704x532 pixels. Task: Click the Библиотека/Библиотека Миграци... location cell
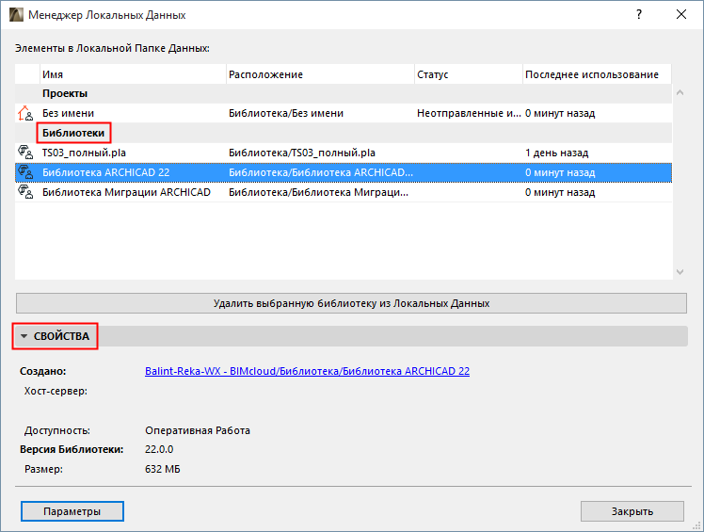[x=318, y=192]
